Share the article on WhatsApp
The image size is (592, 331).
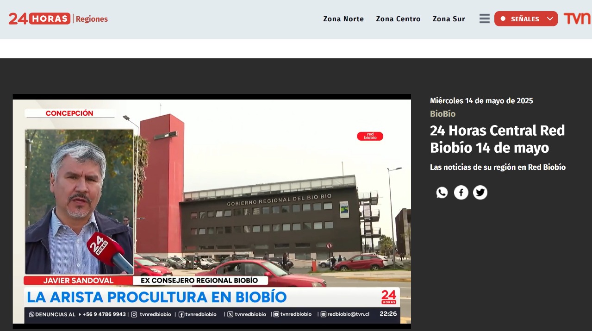(x=442, y=193)
